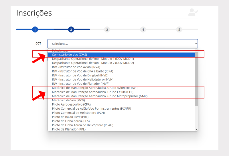Jump to step 5 circle
229x156 pixels.
click(x=179, y=29)
